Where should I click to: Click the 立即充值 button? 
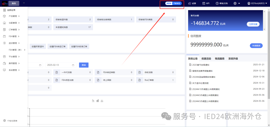click(253, 24)
